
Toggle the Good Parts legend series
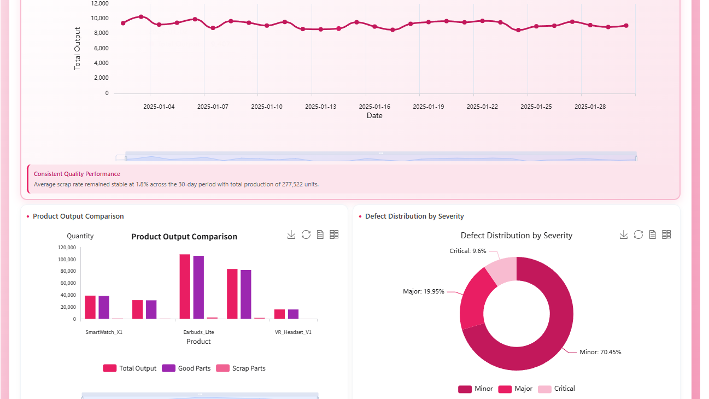(186, 368)
